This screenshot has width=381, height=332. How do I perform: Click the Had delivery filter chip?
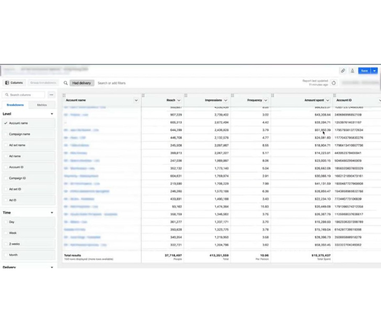81,83
